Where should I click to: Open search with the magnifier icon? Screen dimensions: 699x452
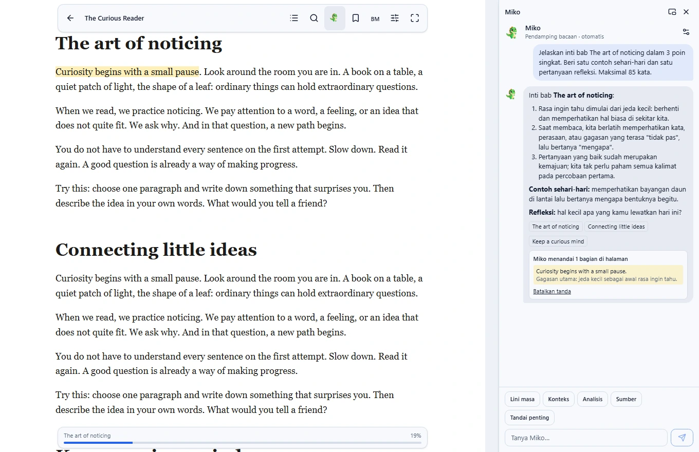[314, 18]
